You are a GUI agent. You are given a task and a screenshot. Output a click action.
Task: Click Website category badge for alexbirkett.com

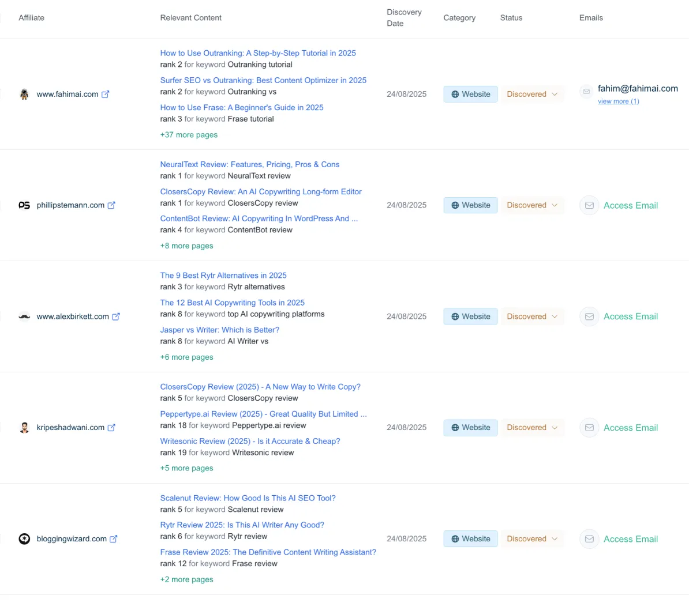(471, 316)
